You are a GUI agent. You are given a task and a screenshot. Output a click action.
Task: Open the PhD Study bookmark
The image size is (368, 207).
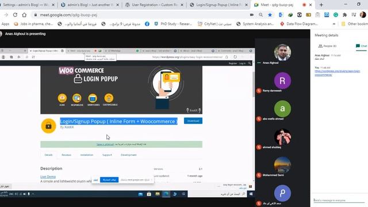[x=173, y=24]
